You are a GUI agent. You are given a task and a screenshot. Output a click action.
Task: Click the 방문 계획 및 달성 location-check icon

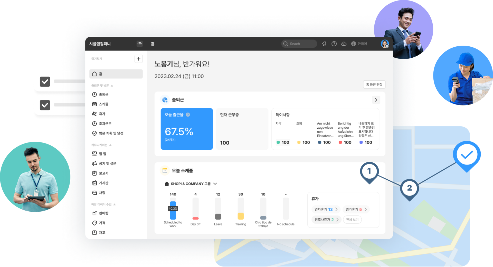[94, 133]
